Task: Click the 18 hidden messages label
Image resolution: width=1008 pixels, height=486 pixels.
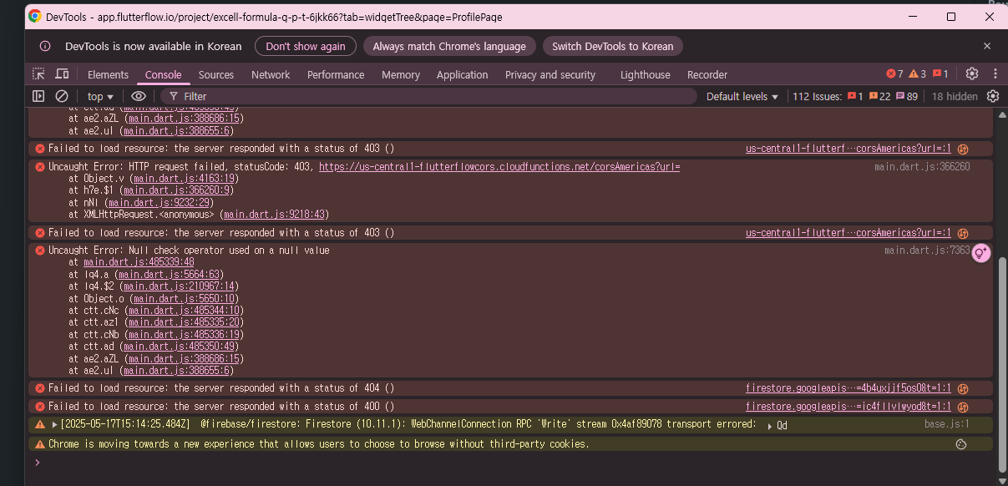Action: pos(955,96)
